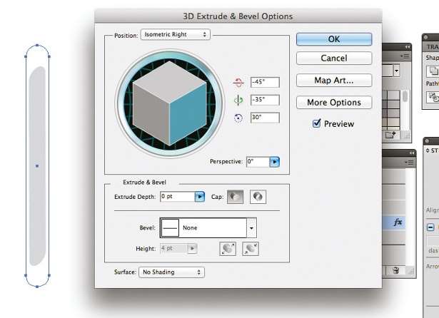Click the cap-off hollow appearance icon
Viewport: 439px width, 318px height.
point(257,197)
